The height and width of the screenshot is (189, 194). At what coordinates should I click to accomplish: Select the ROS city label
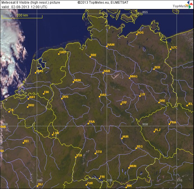[140, 33]
